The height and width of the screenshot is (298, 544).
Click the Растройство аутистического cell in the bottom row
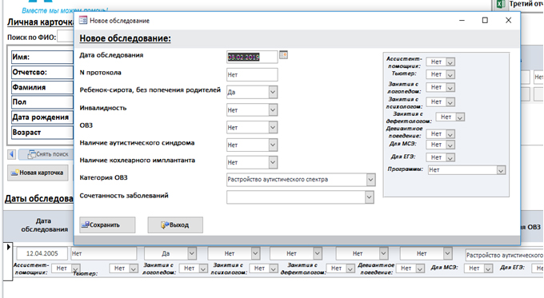(505, 255)
